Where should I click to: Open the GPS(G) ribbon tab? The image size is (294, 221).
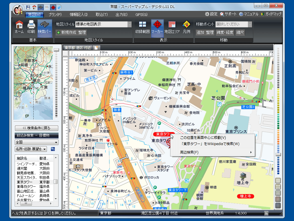click(x=141, y=14)
